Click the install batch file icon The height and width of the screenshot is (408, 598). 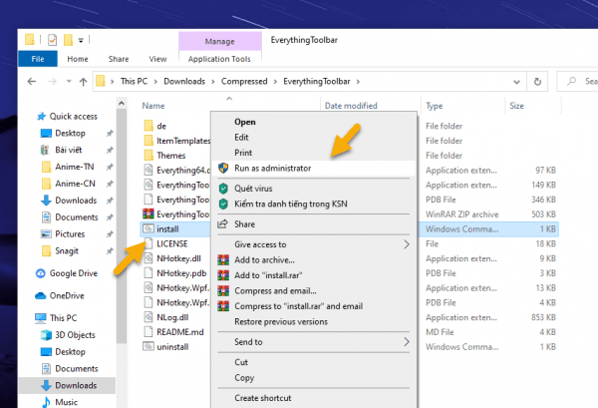149,228
